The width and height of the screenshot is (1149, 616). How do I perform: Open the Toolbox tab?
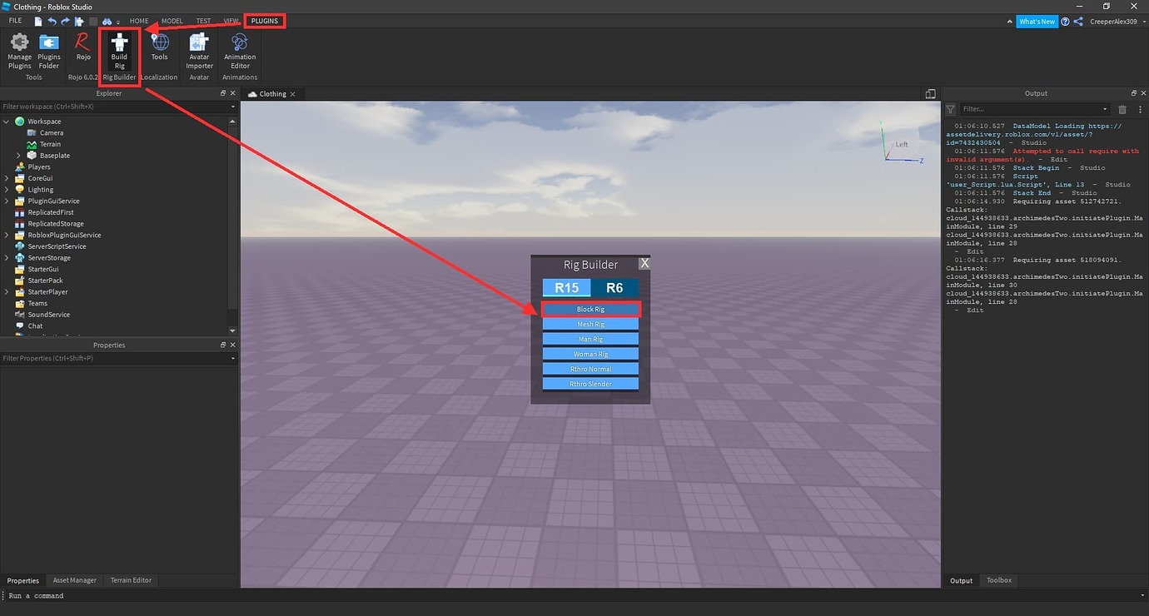pos(998,580)
